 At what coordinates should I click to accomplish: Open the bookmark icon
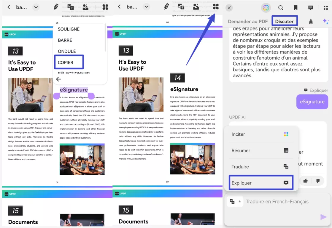coord(296,8)
